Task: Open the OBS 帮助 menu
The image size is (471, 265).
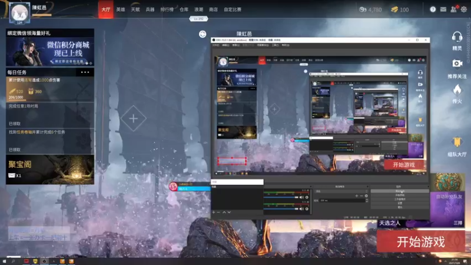Action: tap(286, 45)
